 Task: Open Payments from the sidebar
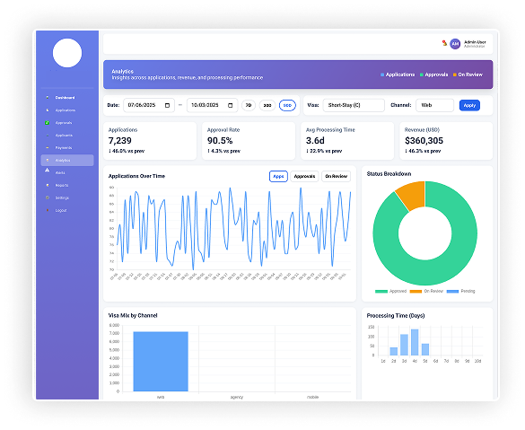(67, 148)
